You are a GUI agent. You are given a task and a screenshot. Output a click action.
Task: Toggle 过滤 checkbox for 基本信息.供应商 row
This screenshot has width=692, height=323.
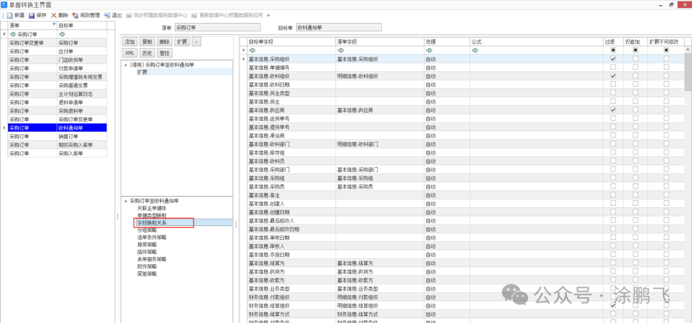[x=613, y=110]
